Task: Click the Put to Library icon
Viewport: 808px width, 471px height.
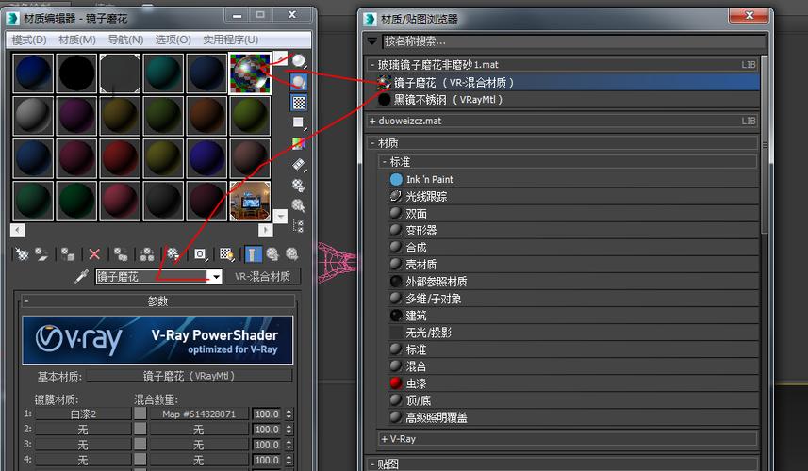Action: click(173, 253)
